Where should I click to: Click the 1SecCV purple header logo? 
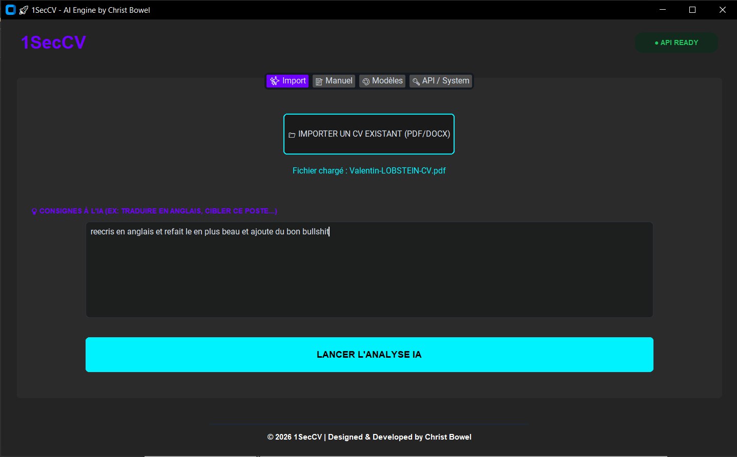click(53, 42)
